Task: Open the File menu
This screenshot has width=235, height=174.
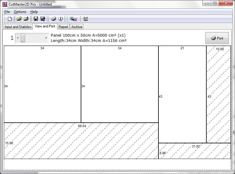Action: click(x=7, y=12)
